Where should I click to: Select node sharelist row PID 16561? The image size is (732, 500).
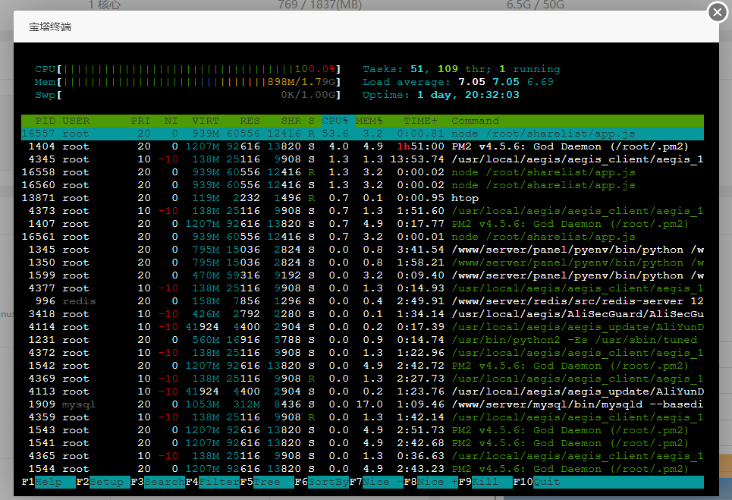pyautogui.click(x=363, y=237)
